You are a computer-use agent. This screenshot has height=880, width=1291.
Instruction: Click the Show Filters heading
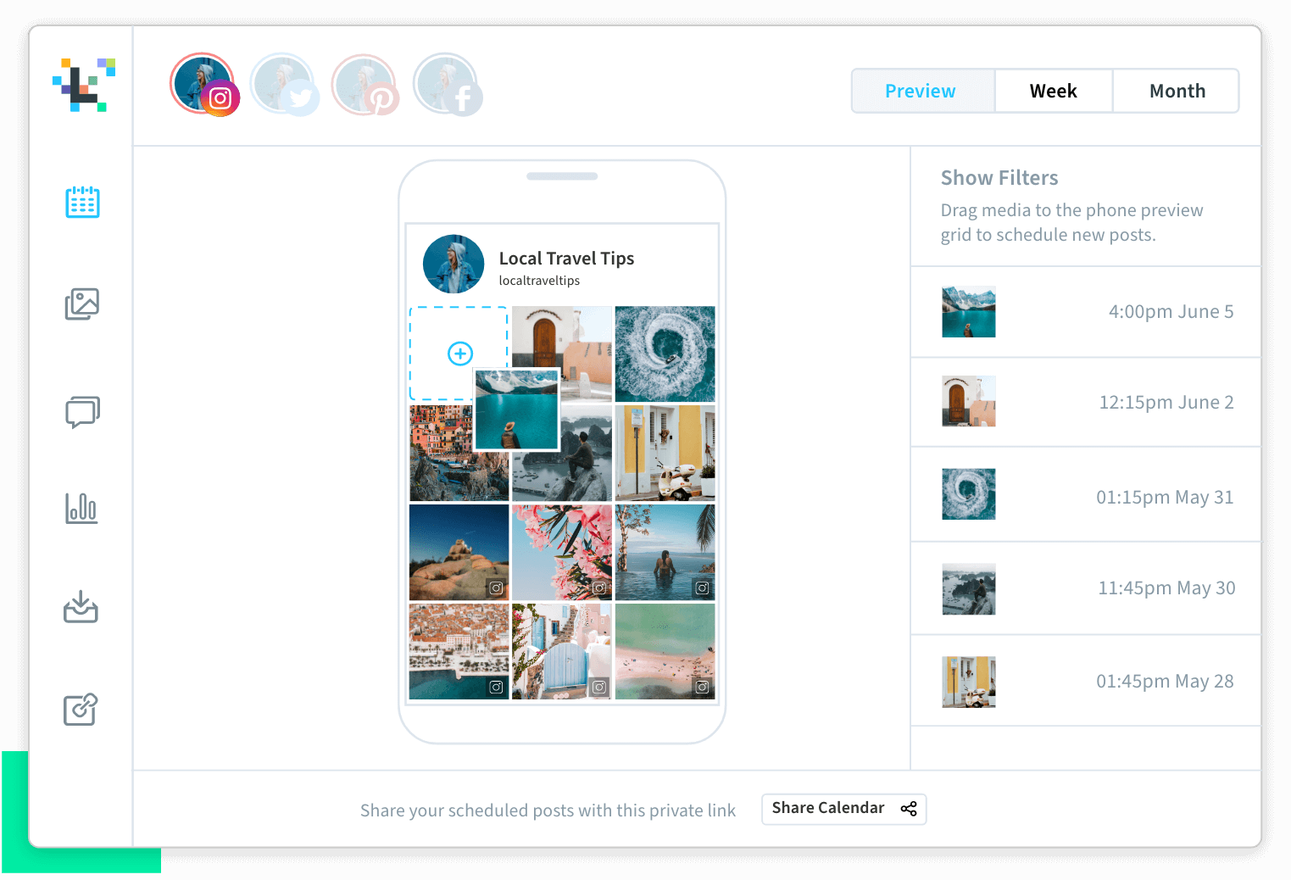(999, 178)
